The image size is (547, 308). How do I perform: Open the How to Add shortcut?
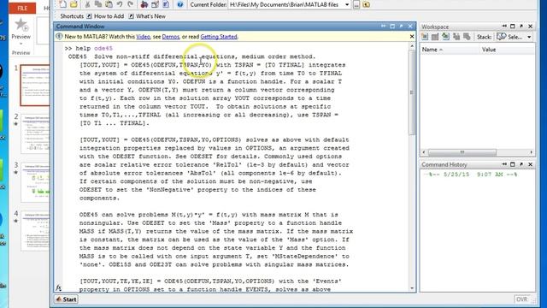pos(105,16)
